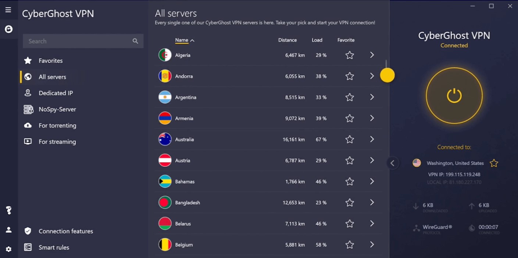
Task: Toggle the VPN power button off
Action: [x=454, y=96]
